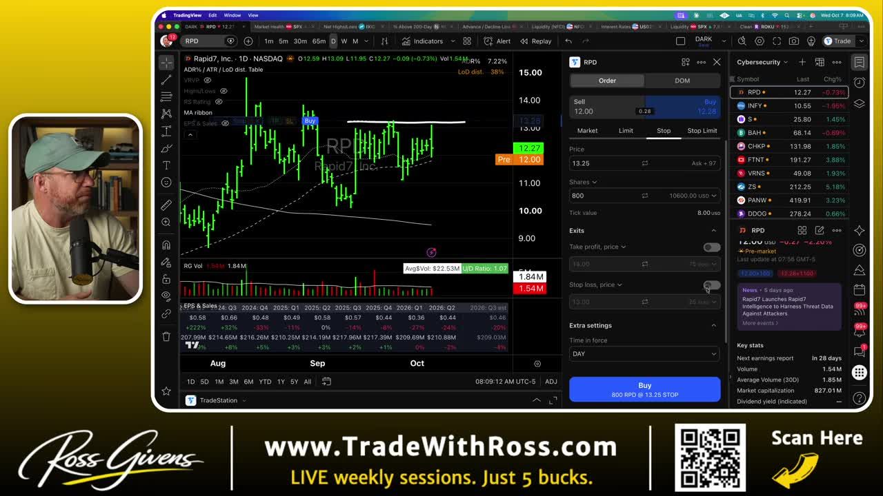Open the go-to-date calendar icon
The image size is (883, 496).
[x=327, y=382]
